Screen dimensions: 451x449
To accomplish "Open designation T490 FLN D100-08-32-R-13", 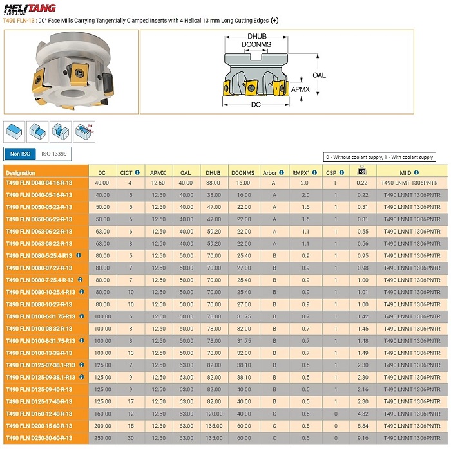I will 39,329.
